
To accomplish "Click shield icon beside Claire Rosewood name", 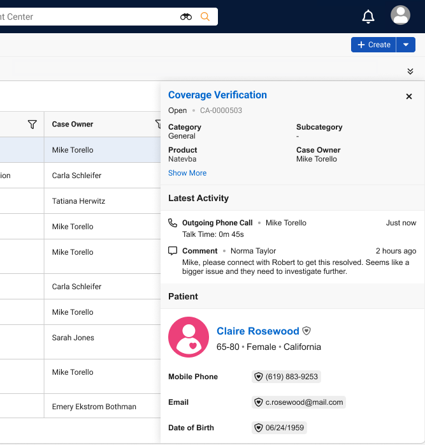I will click(x=306, y=331).
